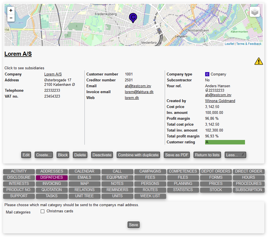Enable the Christmas cards checkbox

click(x=43, y=211)
